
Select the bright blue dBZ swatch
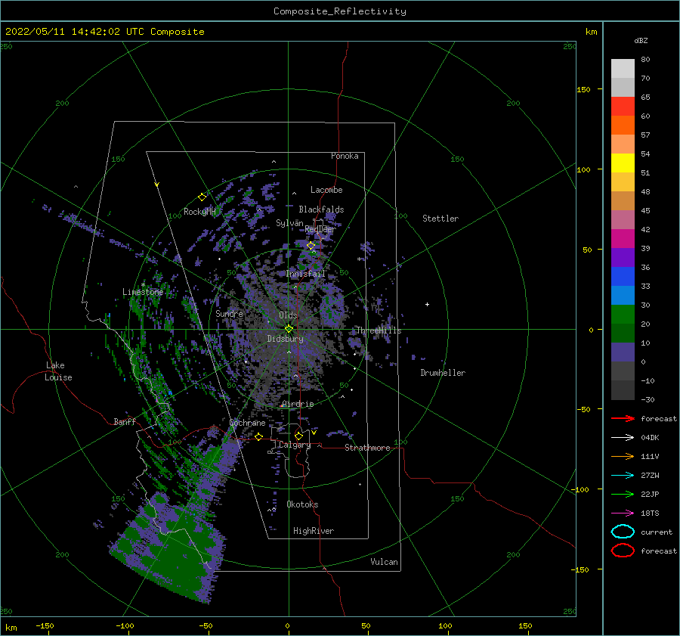[623, 276]
